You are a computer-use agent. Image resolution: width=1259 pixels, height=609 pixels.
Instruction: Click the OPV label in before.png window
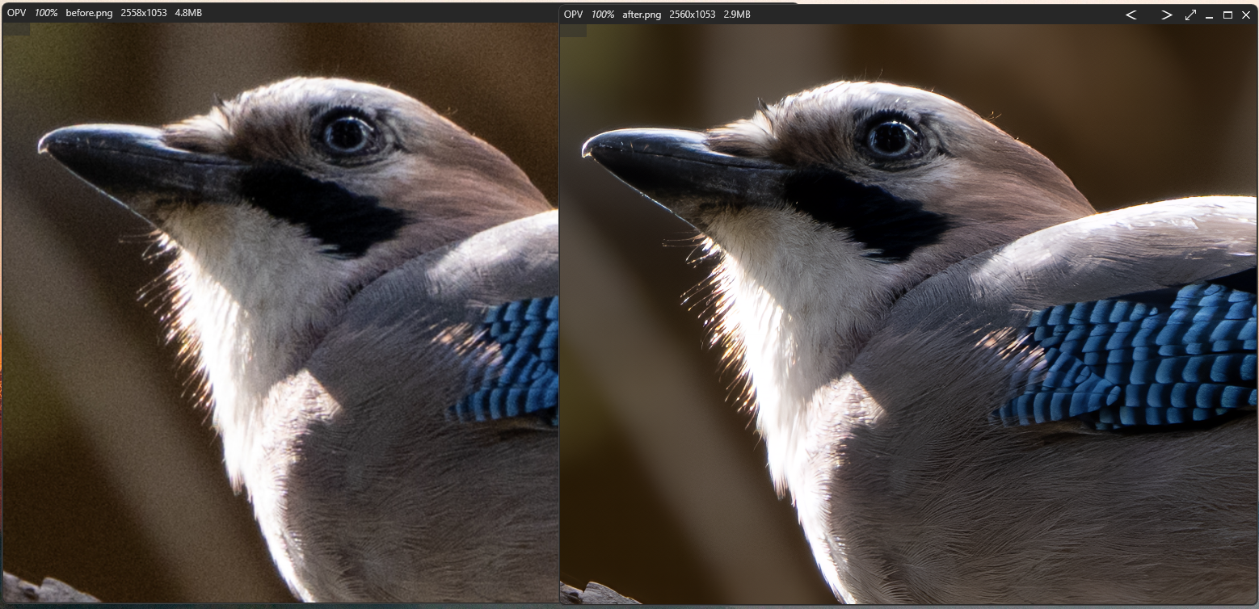[17, 13]
